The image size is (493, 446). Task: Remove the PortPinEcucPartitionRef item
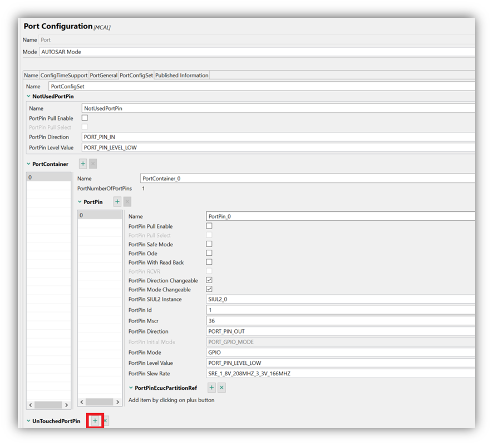pyautogui.click(x=221, y=388)
